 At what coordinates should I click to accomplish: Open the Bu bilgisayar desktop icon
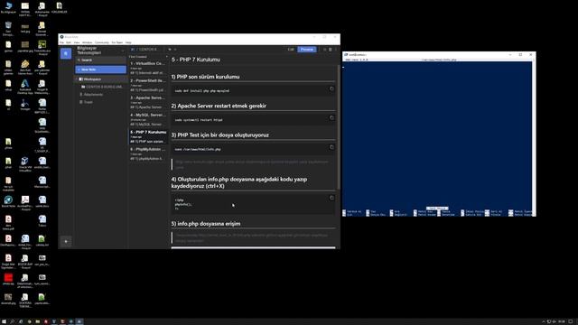click(x=8, y=8)
